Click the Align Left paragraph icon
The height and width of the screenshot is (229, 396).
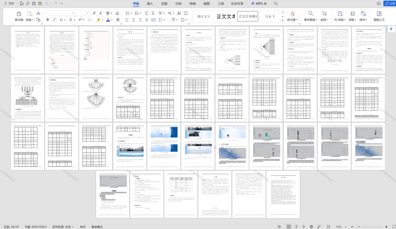pos(127,20)
